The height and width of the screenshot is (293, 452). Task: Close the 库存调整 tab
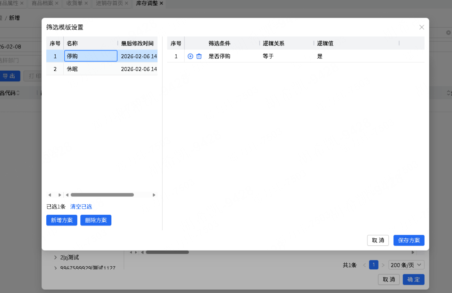tap(161, 3)
